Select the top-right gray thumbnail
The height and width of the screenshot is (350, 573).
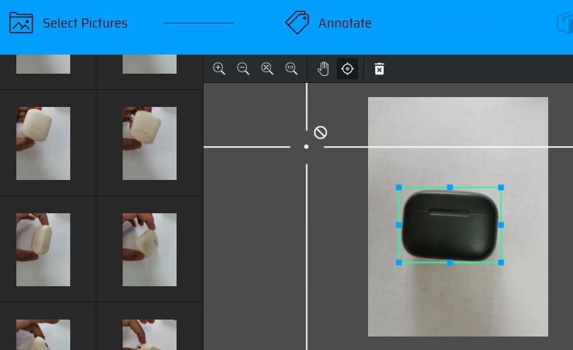tap(150, 64)
